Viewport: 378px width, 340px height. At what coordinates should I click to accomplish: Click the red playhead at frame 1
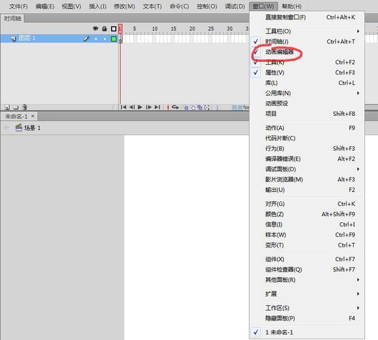[120, 29]
